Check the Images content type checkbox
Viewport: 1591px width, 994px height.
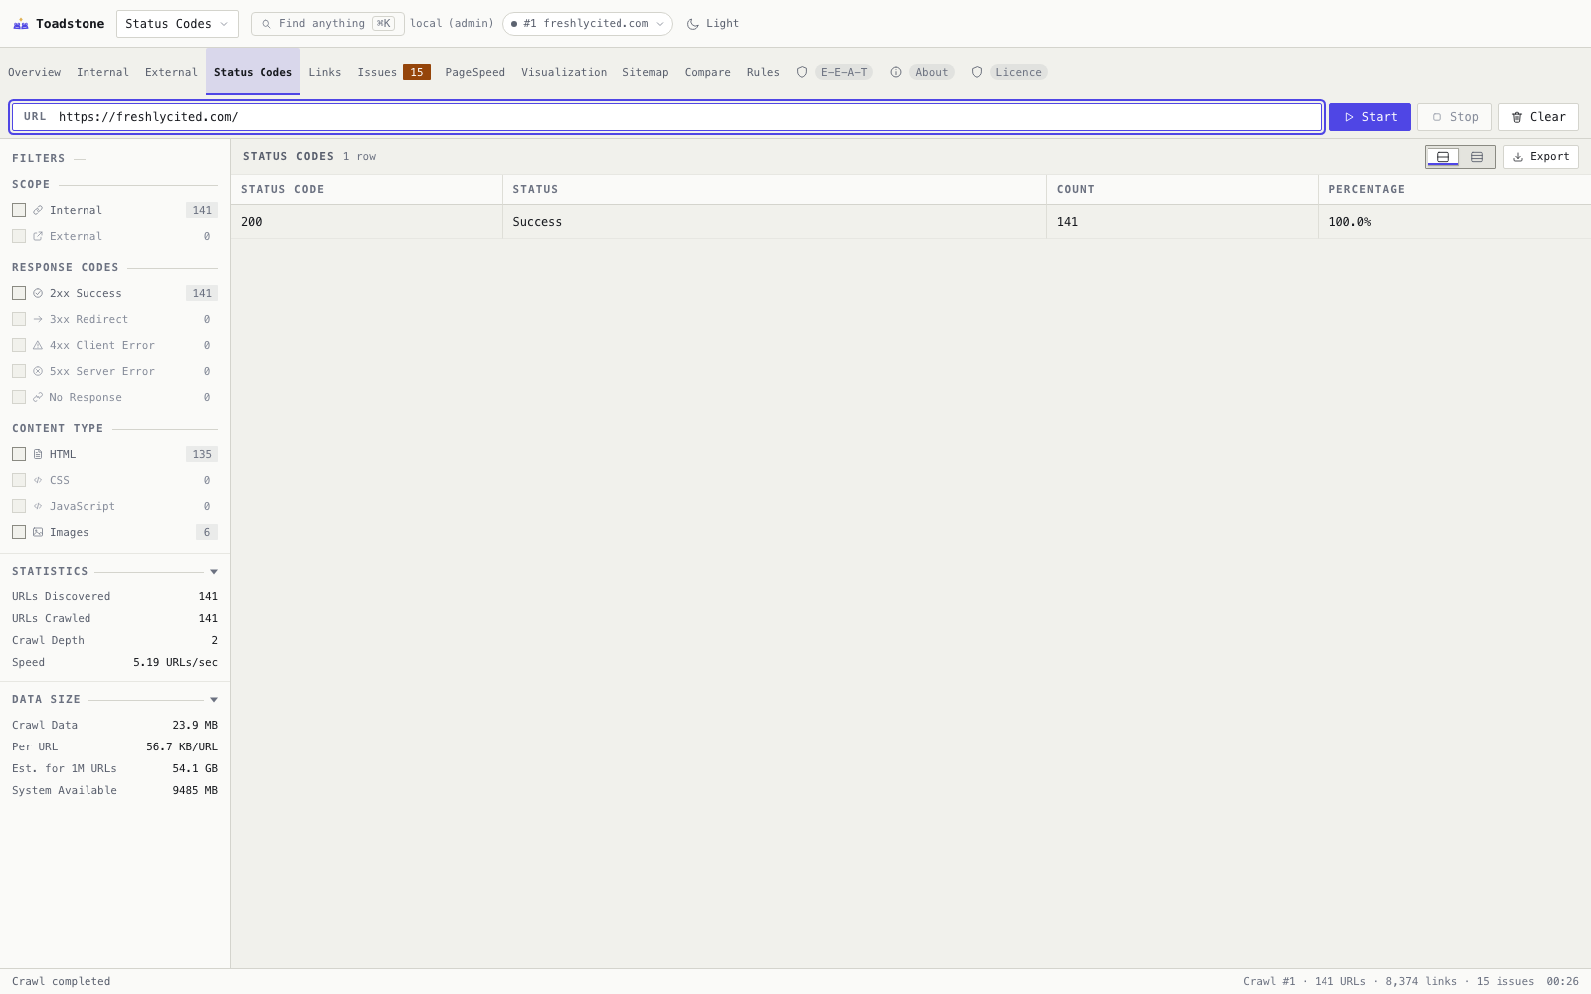point(19,532)
